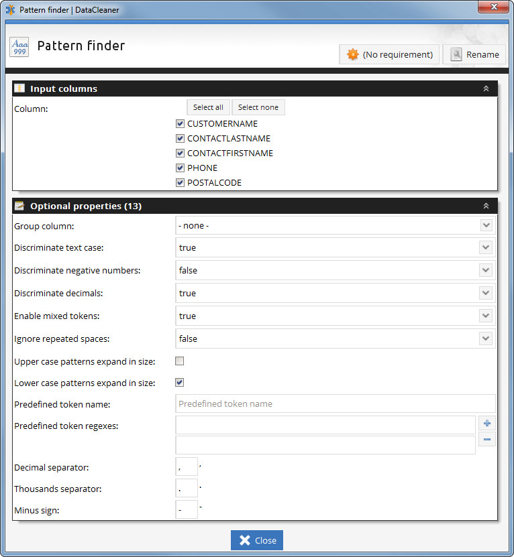Uncheck the CONTACTFIRSTNAME column checkbox
514x557 pixels.
[x=180, y=153]
